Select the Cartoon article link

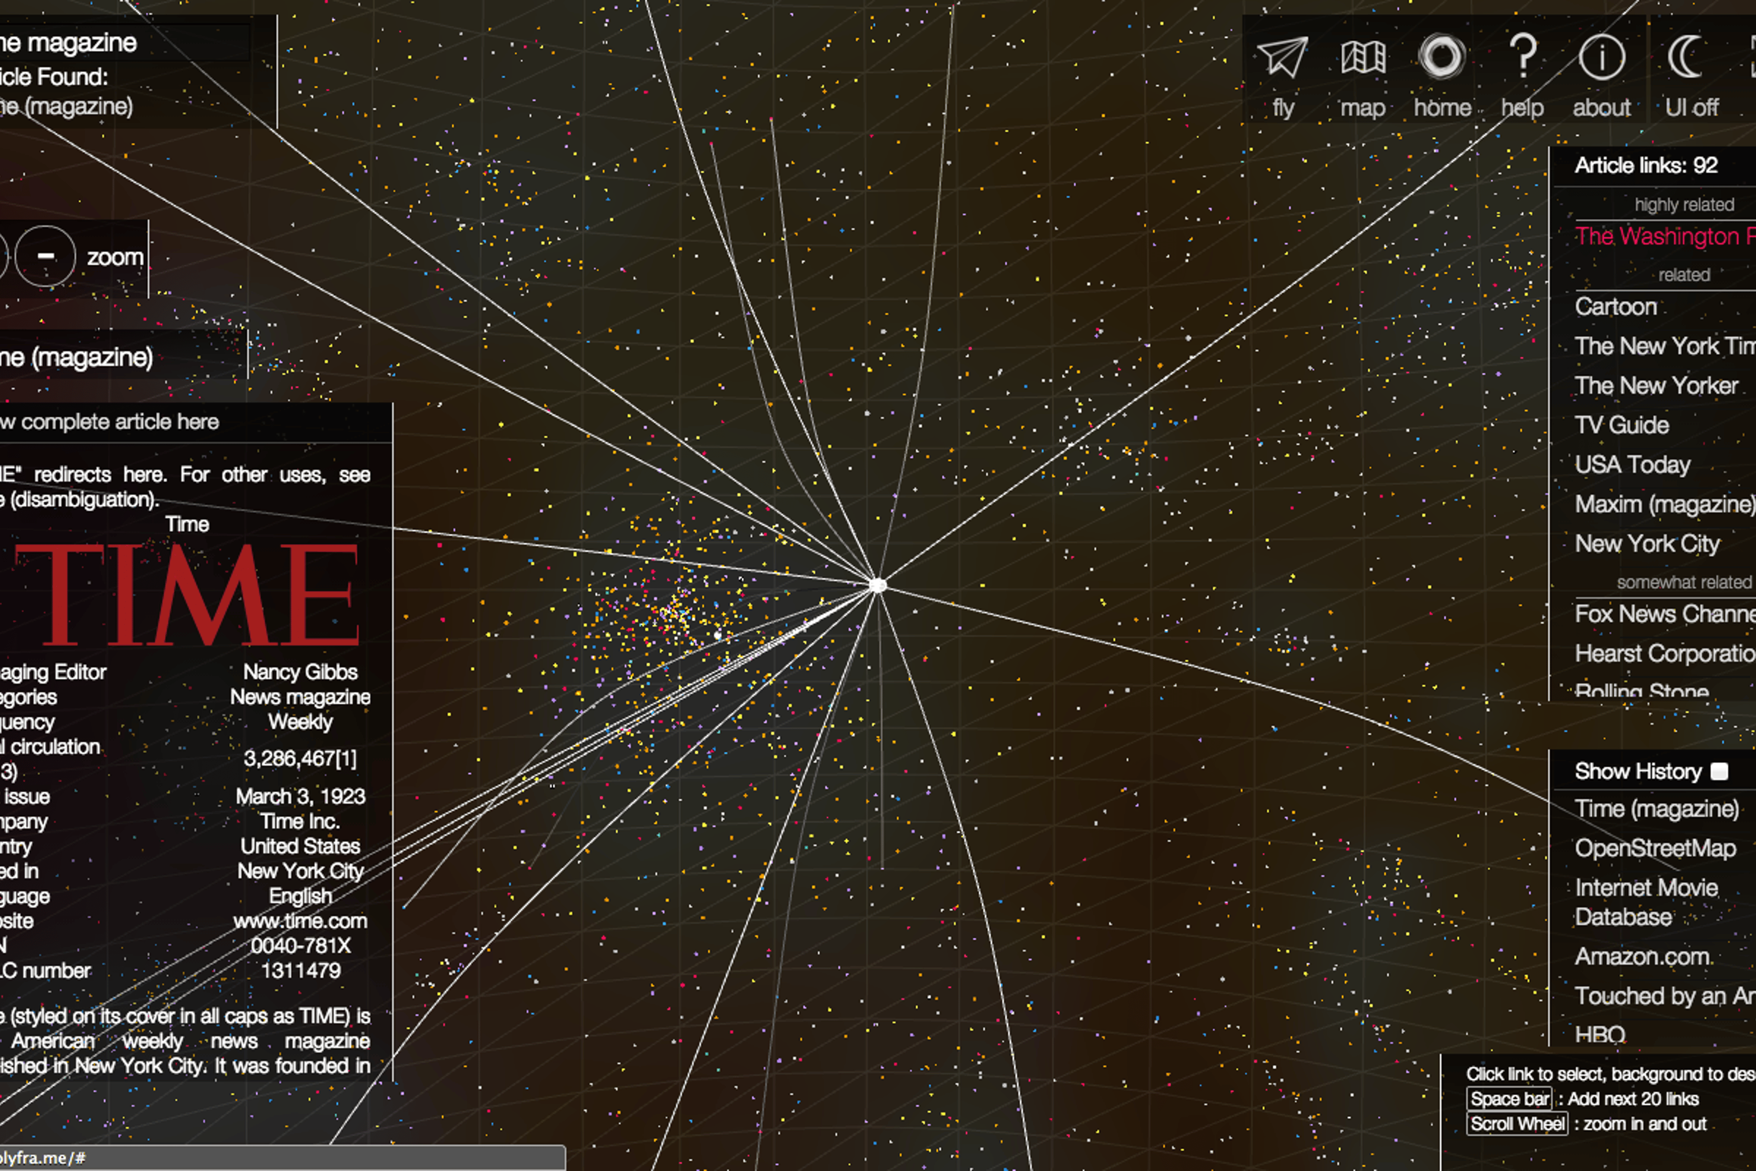(1616, 306)
